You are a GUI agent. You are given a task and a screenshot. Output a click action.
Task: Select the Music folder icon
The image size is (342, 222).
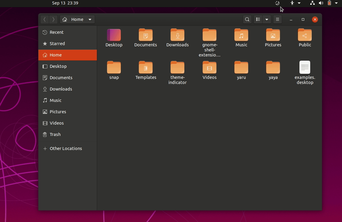pos(241,35)
